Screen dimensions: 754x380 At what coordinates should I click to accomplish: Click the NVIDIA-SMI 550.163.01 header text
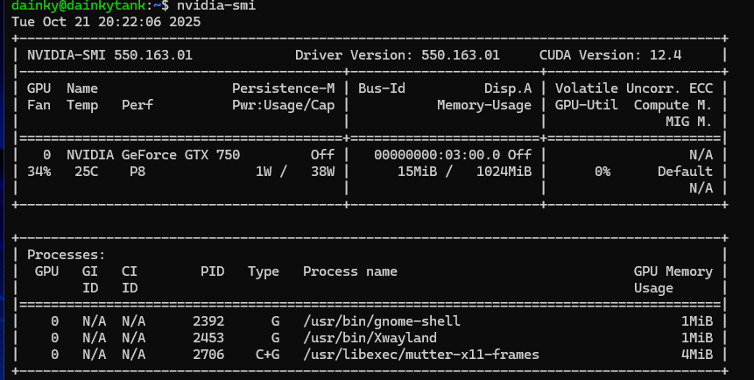click(x=109, y=55)
